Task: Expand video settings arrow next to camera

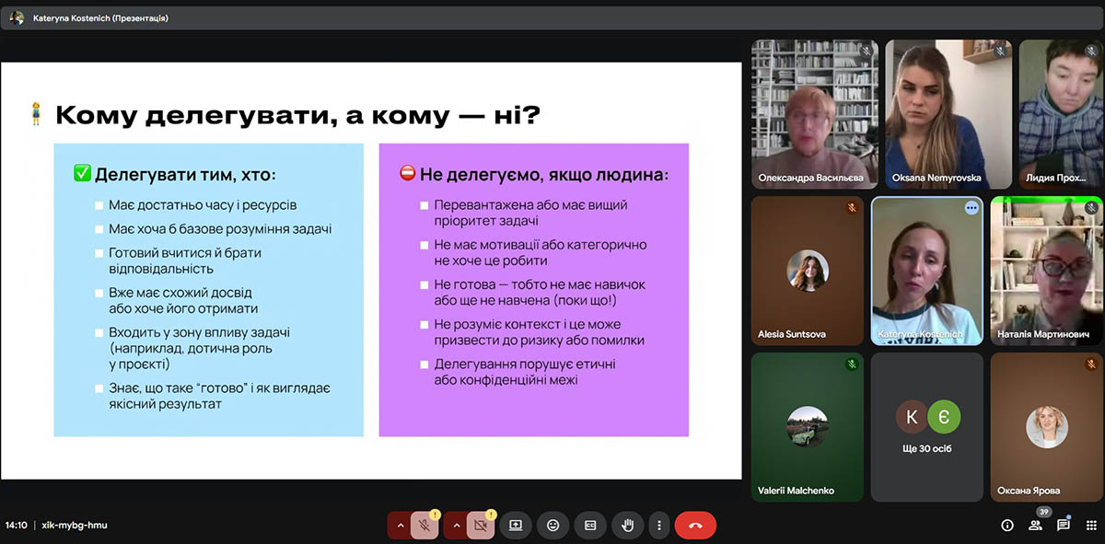Action: [455, 525]
